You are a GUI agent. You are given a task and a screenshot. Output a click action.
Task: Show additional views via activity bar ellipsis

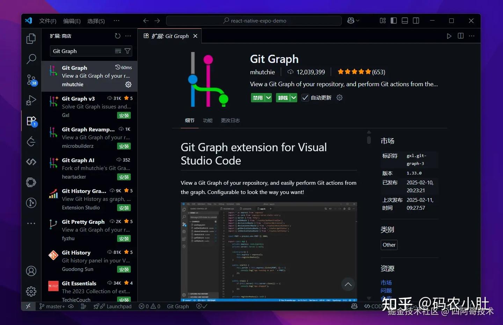(31, 223)
